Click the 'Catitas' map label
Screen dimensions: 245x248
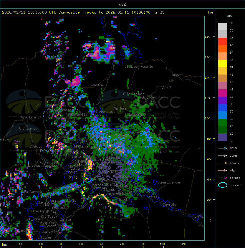pyautogui.click(x=153, y=197)
